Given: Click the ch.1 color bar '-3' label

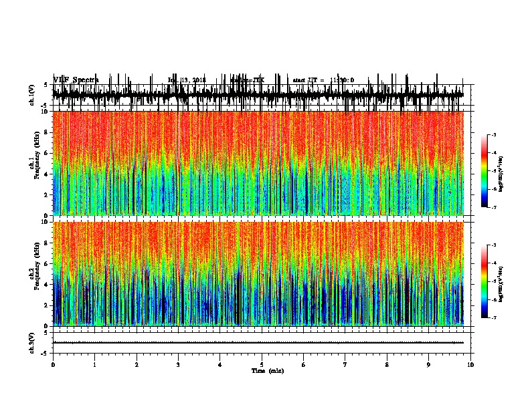Looking at the screenshot, I should 494,135.
